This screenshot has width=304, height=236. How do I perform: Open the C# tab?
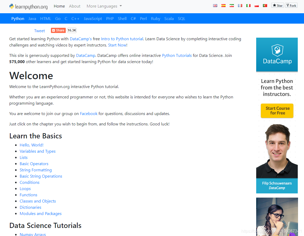133,19
